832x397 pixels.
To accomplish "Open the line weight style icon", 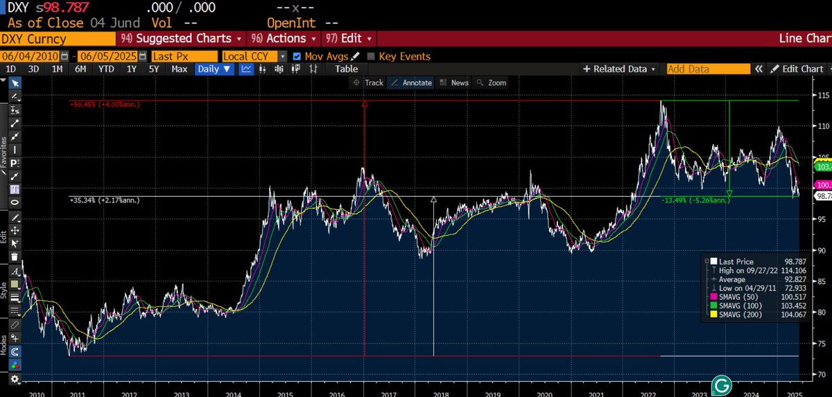I will tap(15, 297).
